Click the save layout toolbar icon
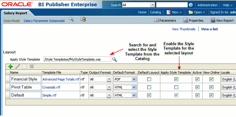 pyautogui.click(x=24, y=67)
